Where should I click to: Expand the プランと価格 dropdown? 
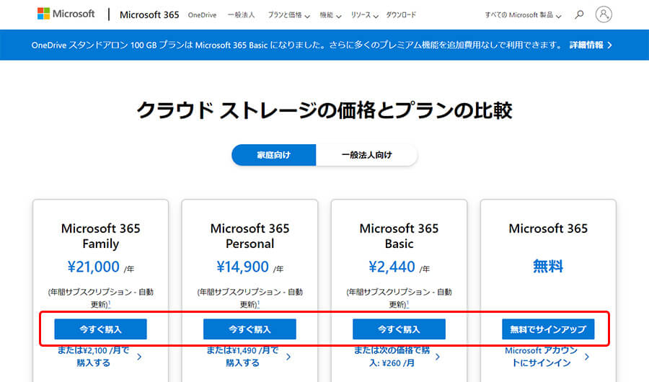(x=288, y=15)
